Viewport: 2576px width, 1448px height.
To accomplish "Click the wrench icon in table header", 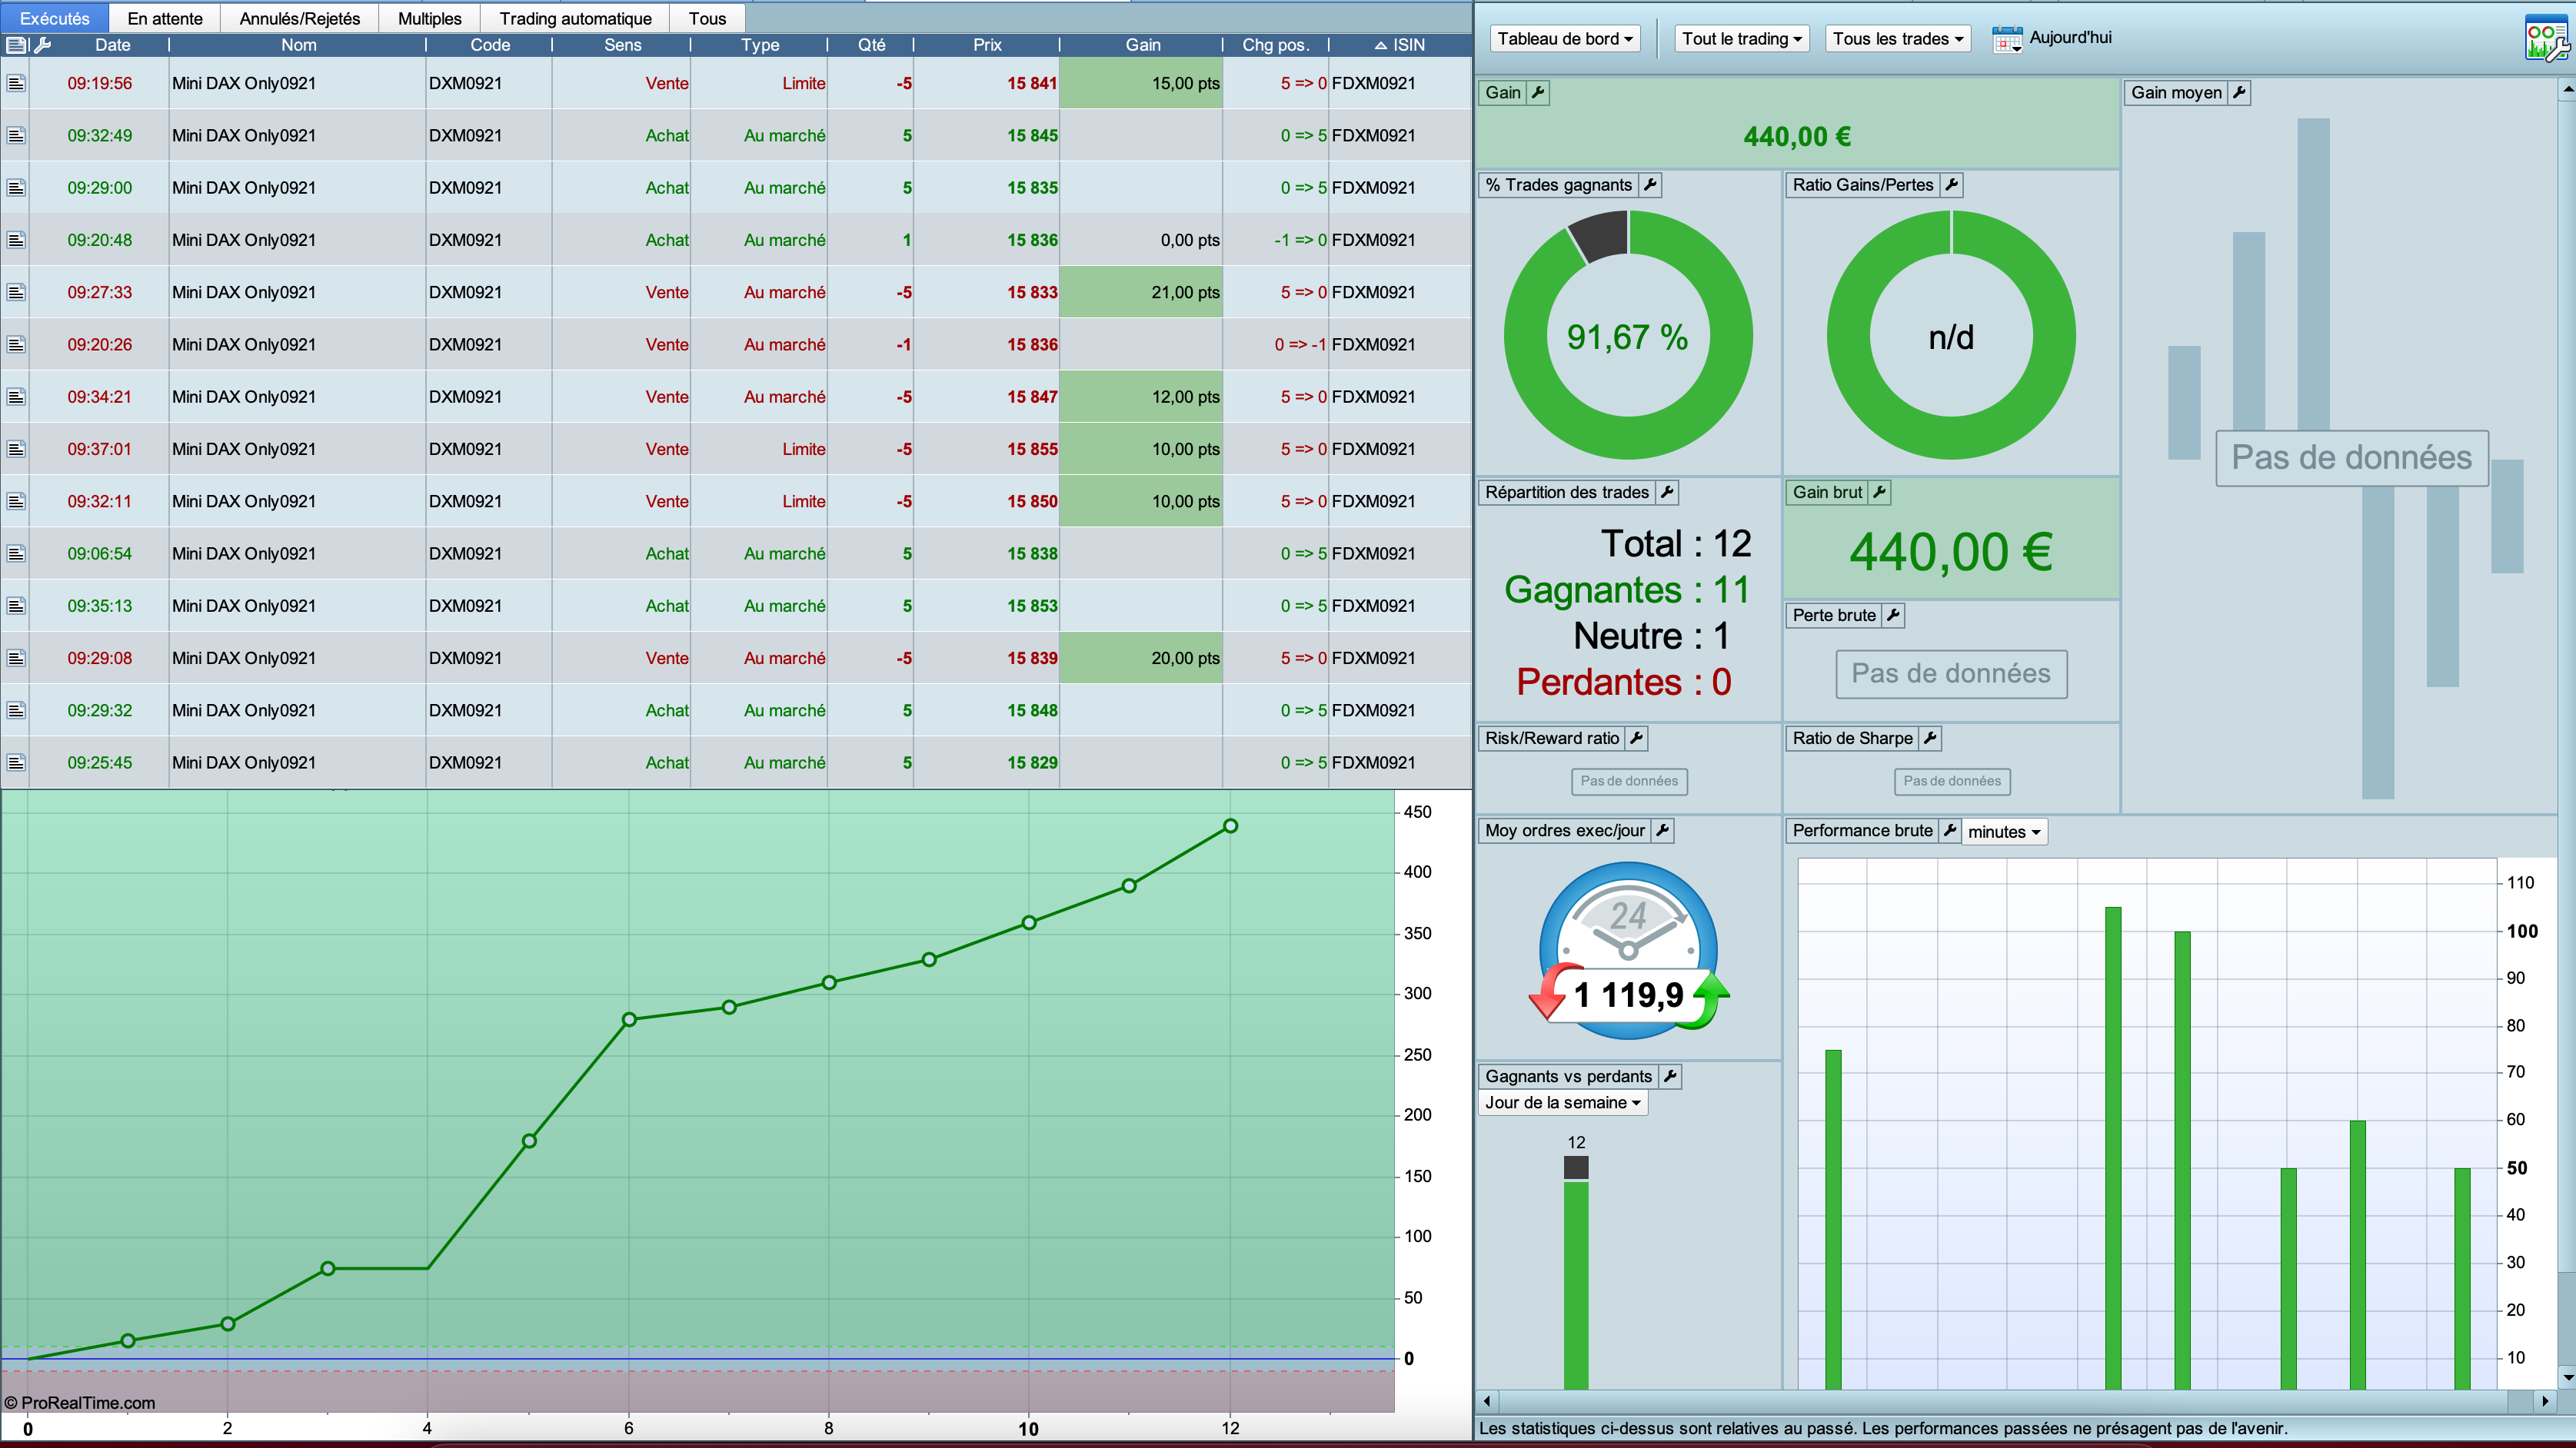I will 42,45.
